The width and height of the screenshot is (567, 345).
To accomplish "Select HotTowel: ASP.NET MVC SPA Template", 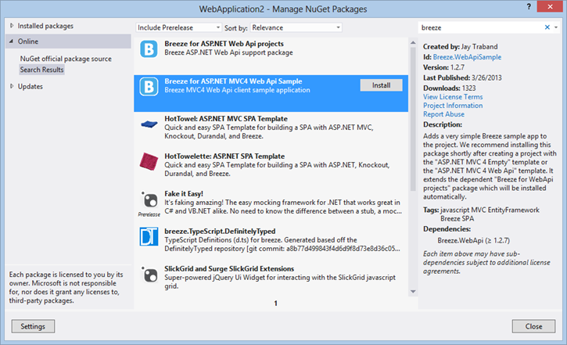I will click(271, 130).
